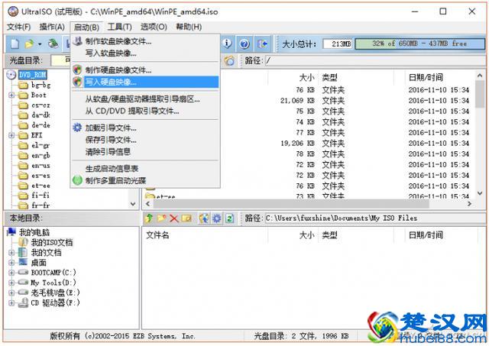Select the bg-bg folder in tree
This screenshot has height=346, width=489.
point(40,85)
